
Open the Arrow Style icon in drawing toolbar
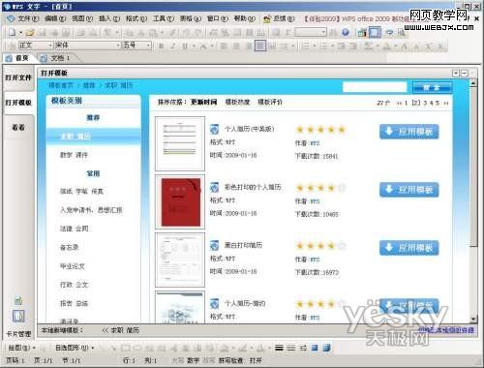click(x=303, y=348)
